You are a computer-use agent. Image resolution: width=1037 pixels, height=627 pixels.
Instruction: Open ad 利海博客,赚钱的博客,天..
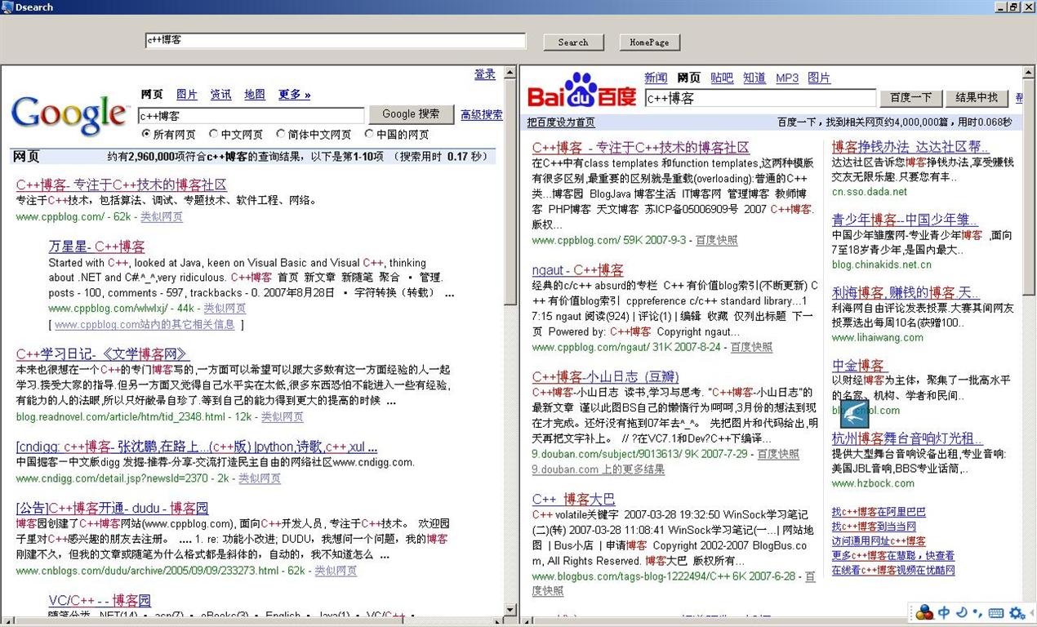click(x=906, y=292)
